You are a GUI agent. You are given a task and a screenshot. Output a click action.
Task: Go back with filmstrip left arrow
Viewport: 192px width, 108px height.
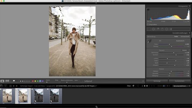click(x=13, y=86)
